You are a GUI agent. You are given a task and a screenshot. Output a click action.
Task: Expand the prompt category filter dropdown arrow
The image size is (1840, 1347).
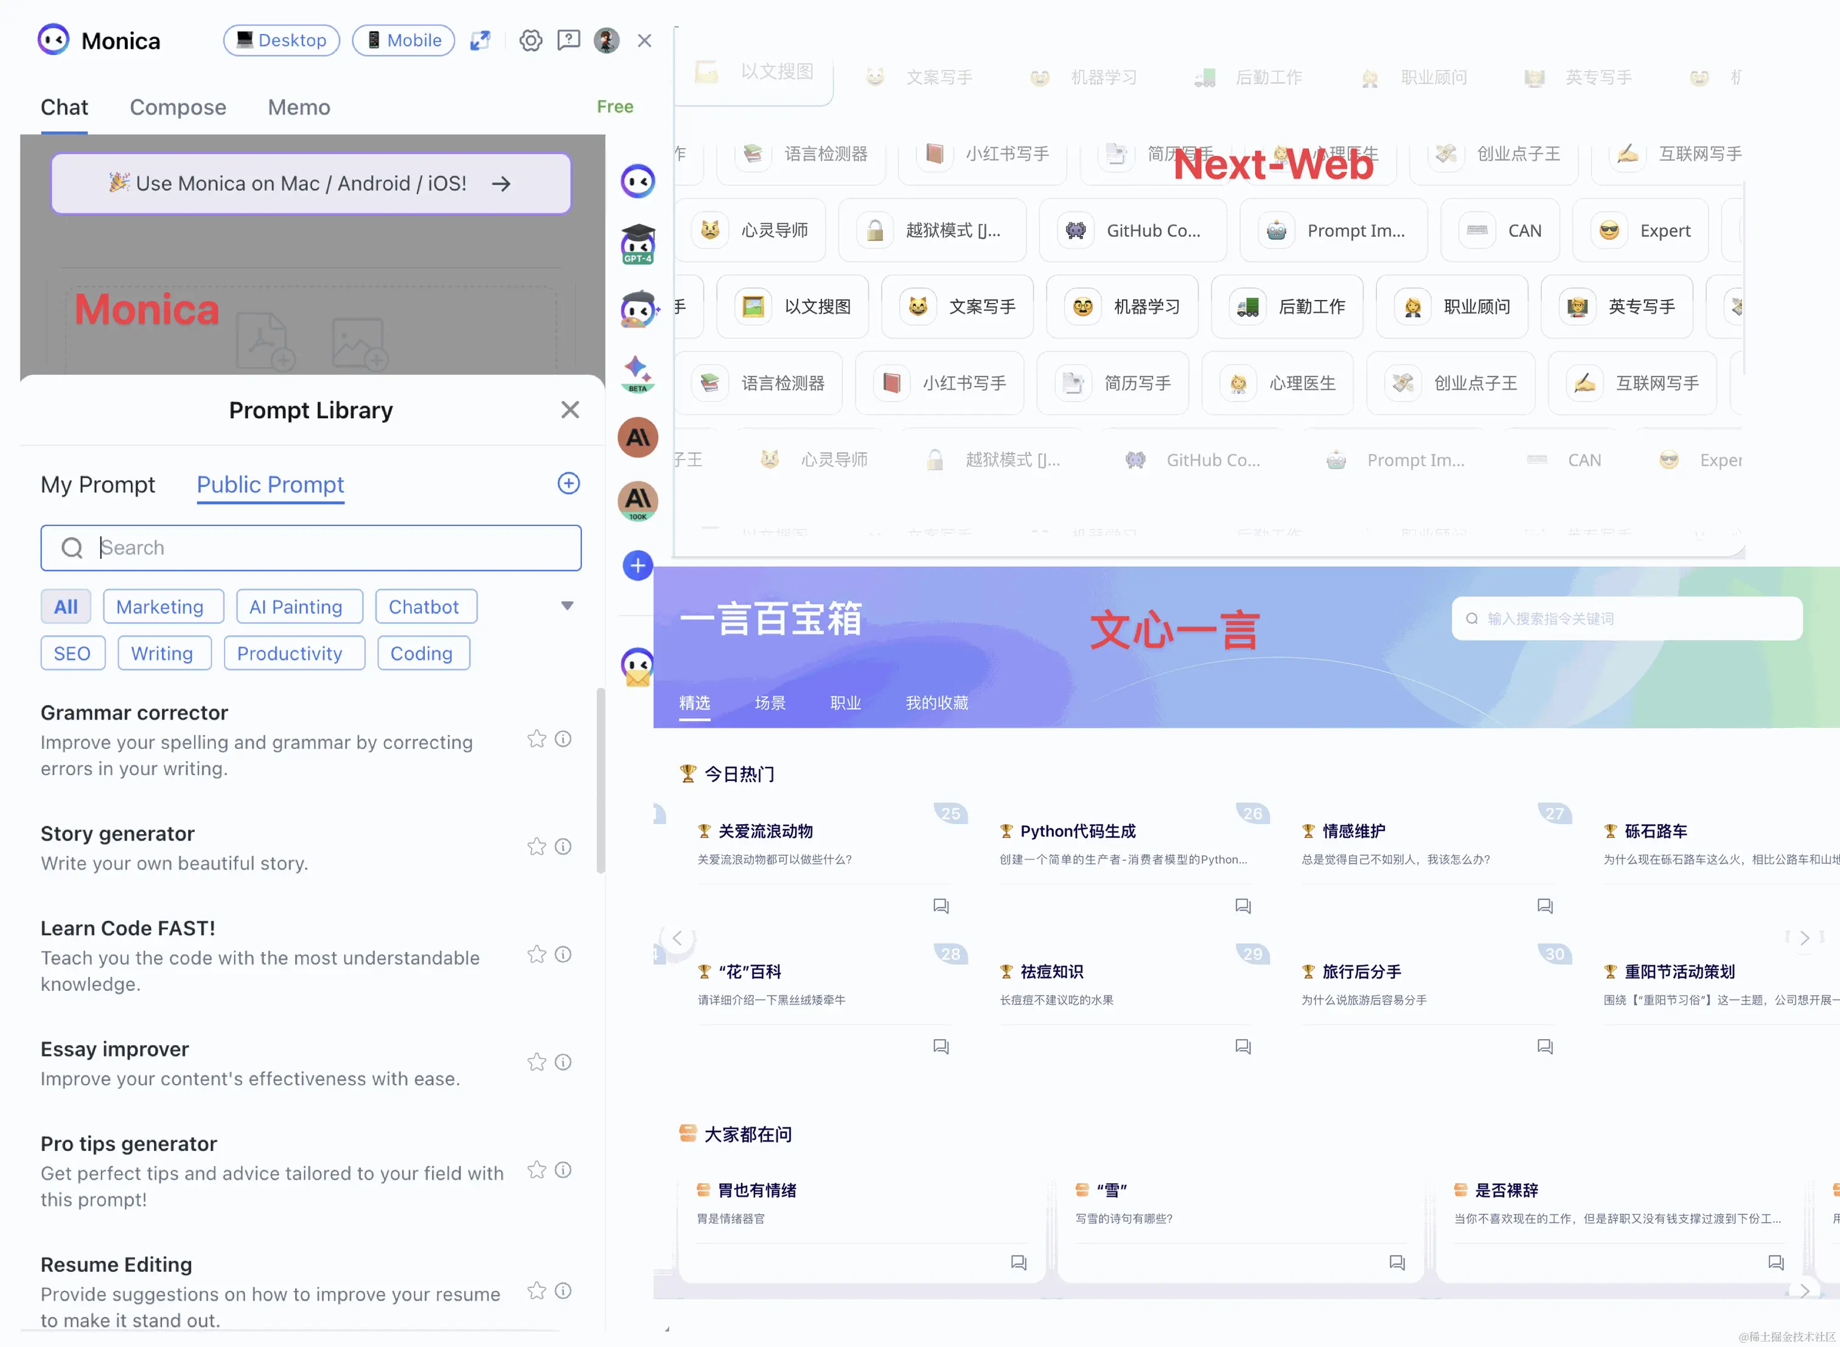coord(567,606)
